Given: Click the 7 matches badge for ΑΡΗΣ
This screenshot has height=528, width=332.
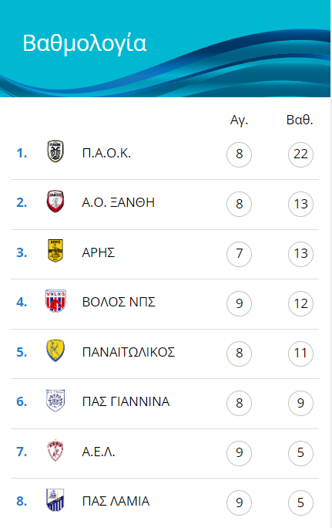Looking at the screenshot, I should tap(240, 254).
